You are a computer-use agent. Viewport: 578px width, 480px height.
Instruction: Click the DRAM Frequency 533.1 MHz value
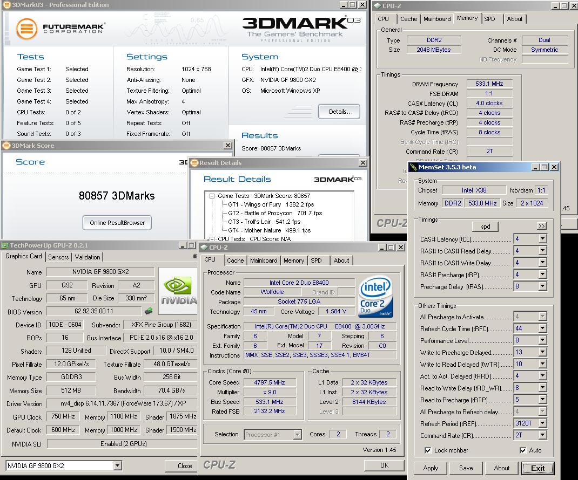489,84
